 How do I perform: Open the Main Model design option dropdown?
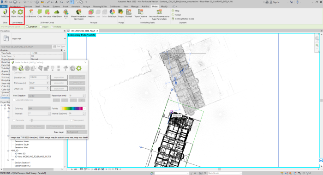click(x=225, y=173)
